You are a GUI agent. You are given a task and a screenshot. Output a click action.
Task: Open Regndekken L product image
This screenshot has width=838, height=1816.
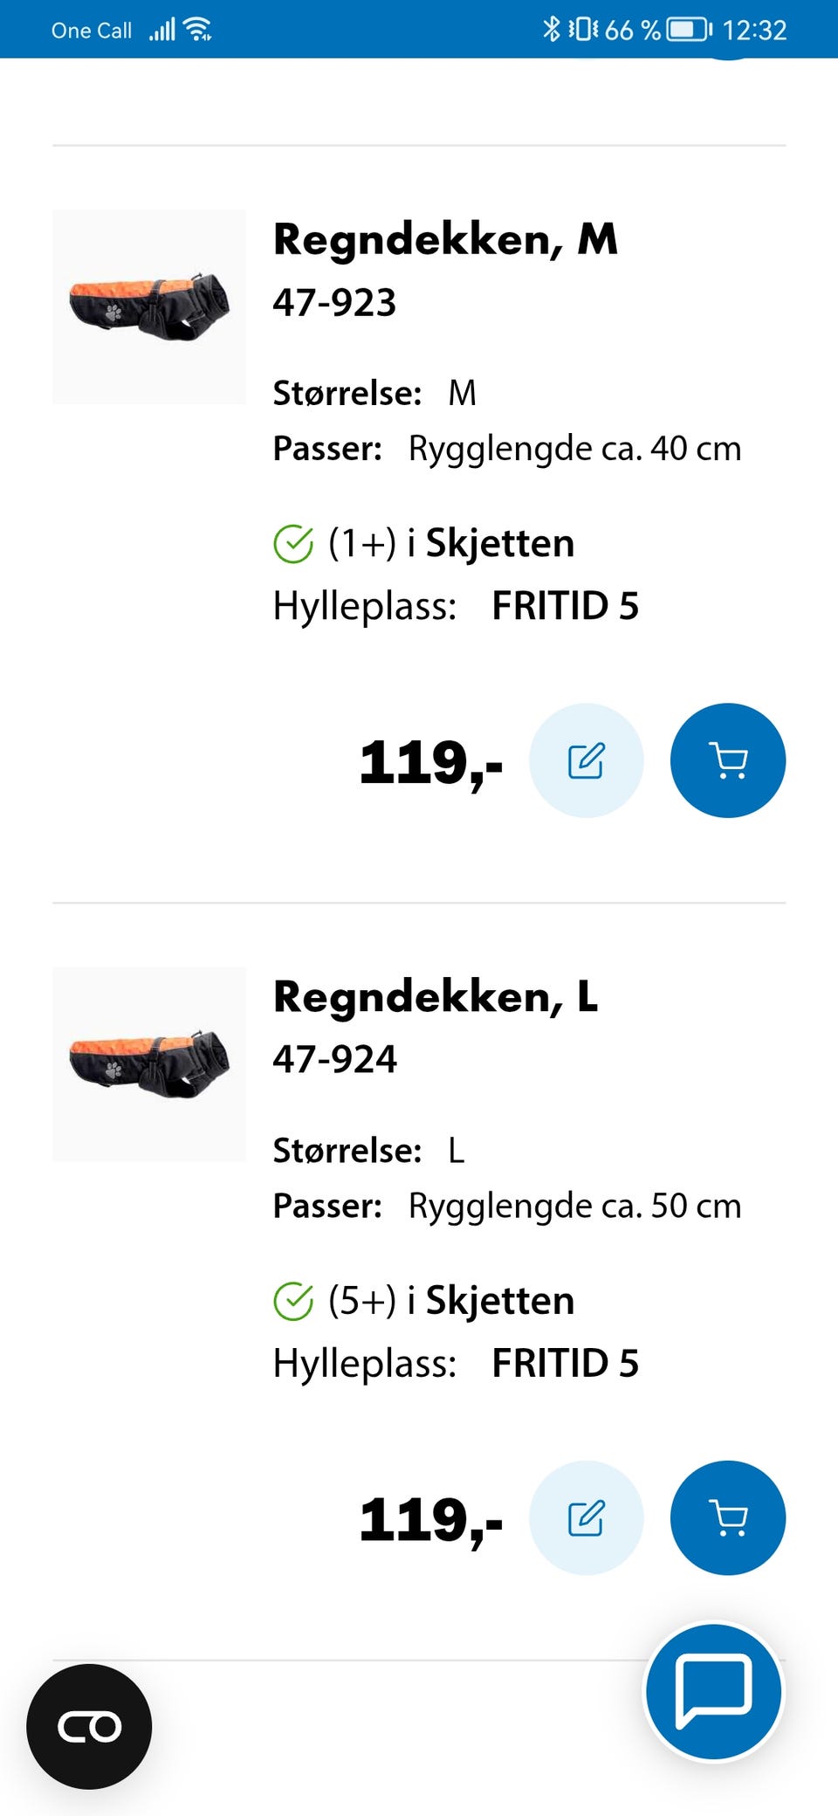tap(149, 1063)
